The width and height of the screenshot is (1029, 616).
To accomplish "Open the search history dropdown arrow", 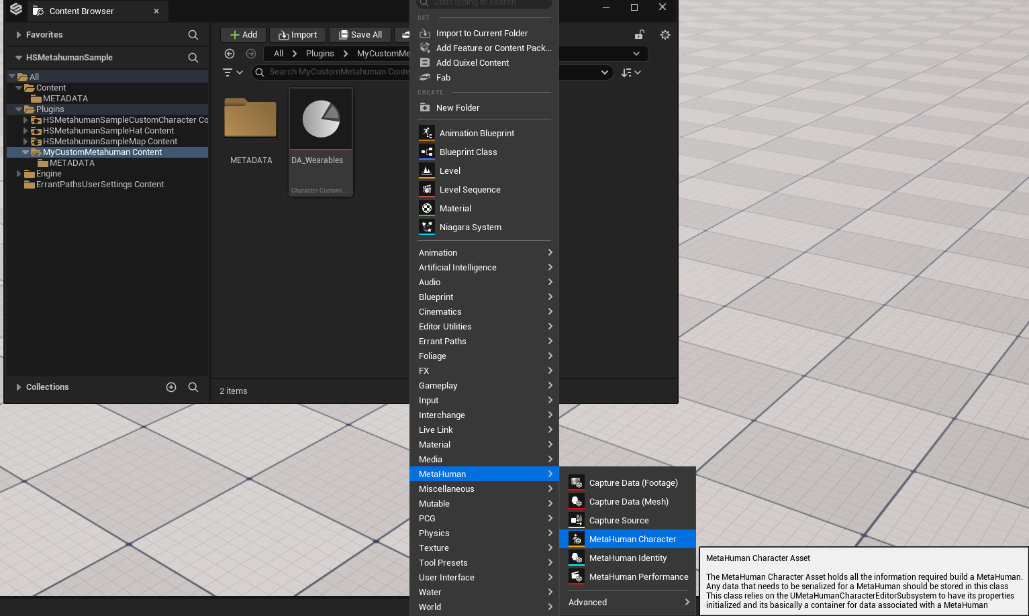I will point(605,72).
